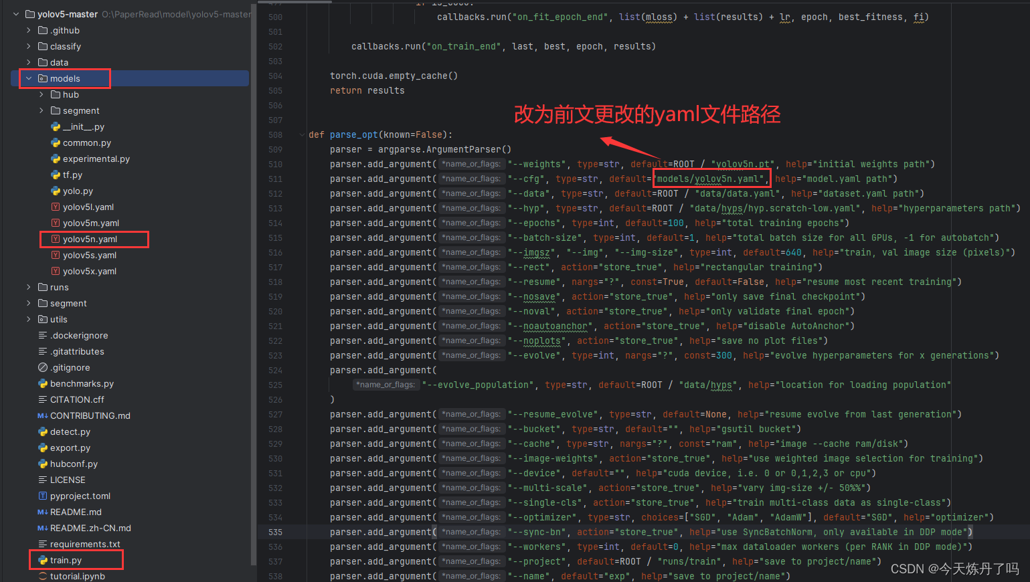Click the "--optimizer" argument string
This screenshot has width=1030, height=582.
click(542, 517)
